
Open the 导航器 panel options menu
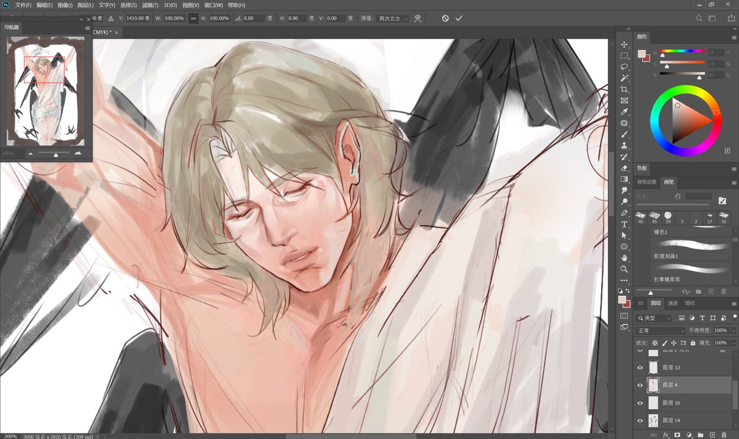(87, 28)
